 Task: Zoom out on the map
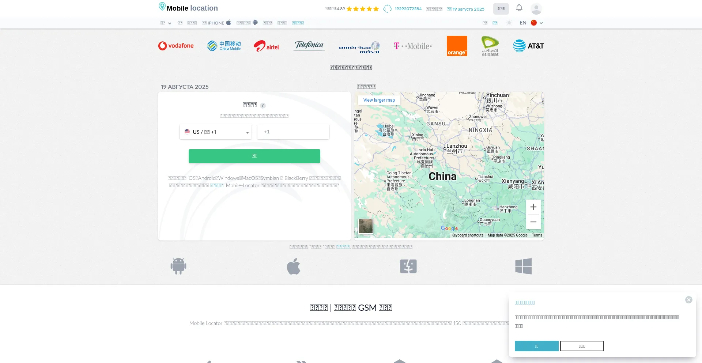(x=533, y=222)
